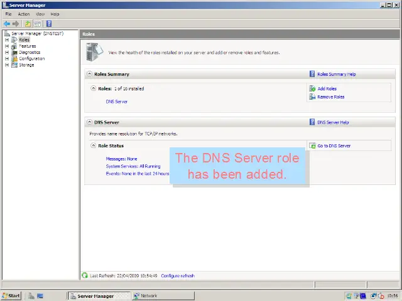The image size is (402, 301).
Task: Expand the Configuration tree node
Action: coord(7,58)
